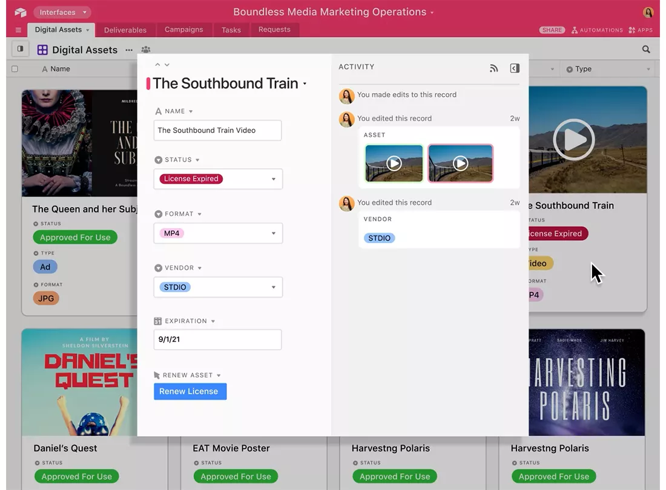The height and width of the screenshot is (490, 666).
Task: Click the Daniel's Quest card title
Action: pos(65,448)
